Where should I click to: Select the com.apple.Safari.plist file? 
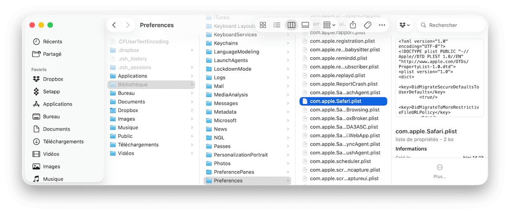pyautogui.click(x=343, y=101)
